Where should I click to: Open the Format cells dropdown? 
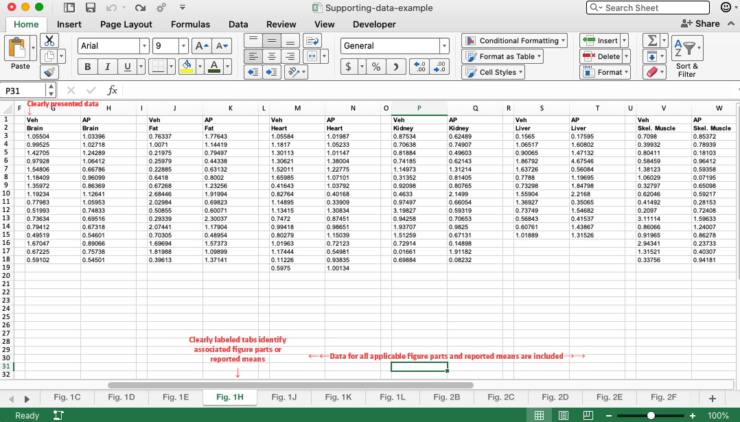coord(605,72)
